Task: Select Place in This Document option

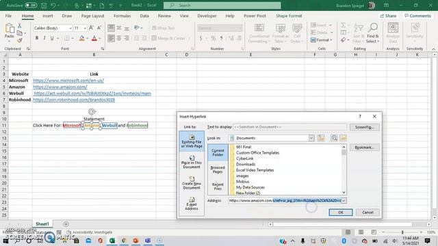Action: [x=192, y=162]
